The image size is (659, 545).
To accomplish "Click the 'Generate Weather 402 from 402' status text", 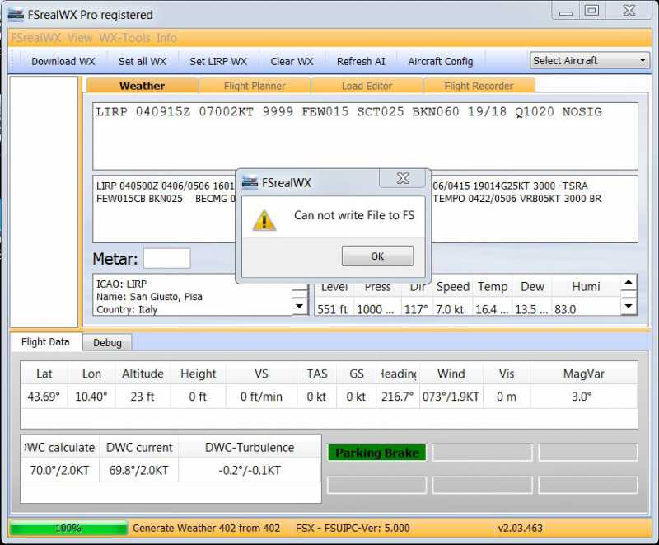I will pos(207,529).
